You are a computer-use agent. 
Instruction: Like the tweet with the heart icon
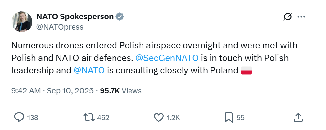point(158,117)
